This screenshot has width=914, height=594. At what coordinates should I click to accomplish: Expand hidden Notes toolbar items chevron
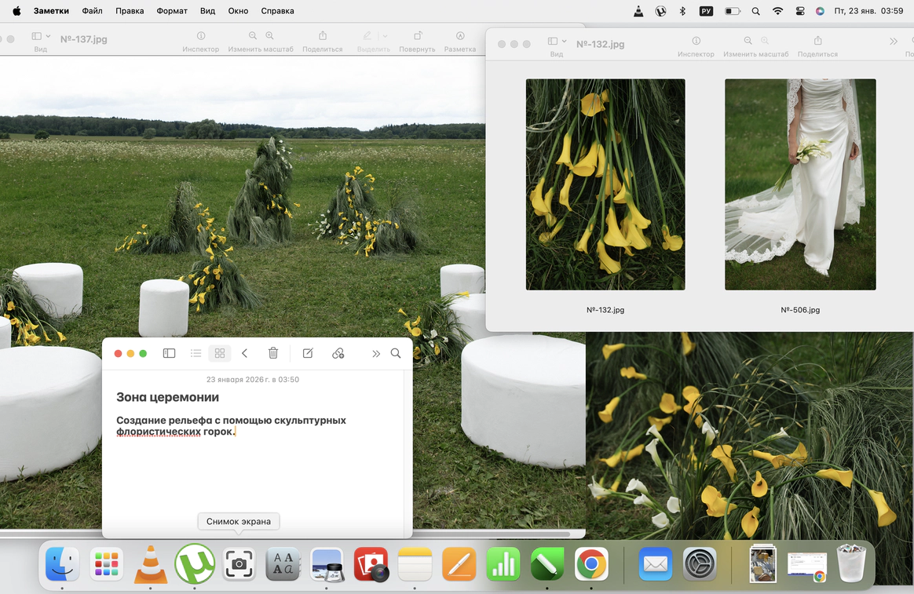[x=376, y=353]
